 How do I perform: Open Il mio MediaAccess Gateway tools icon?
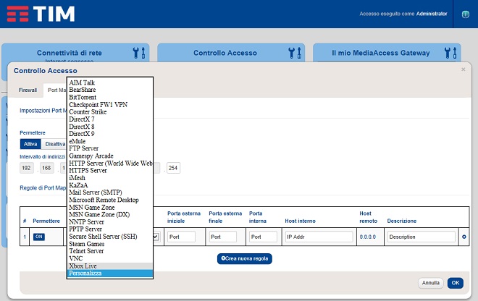click(x=450, y=53)
